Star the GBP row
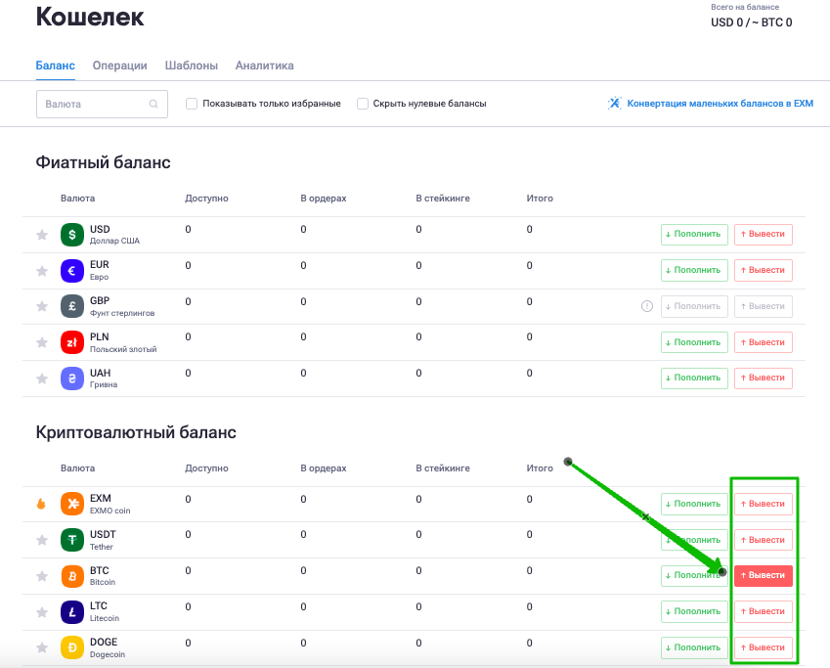 coord(42,306)
